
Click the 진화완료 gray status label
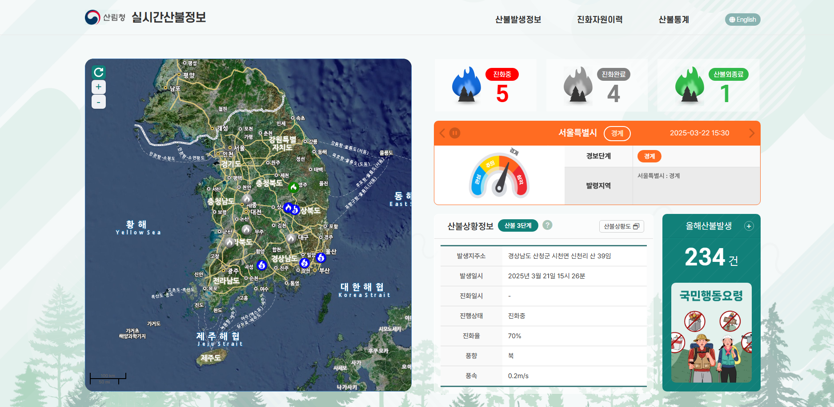[613, 74]
